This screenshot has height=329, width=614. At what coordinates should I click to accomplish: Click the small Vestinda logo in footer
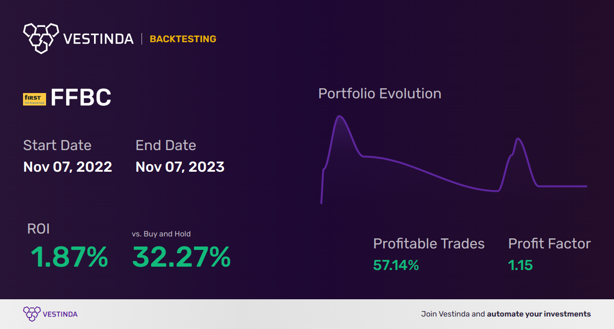click(32, 314)
